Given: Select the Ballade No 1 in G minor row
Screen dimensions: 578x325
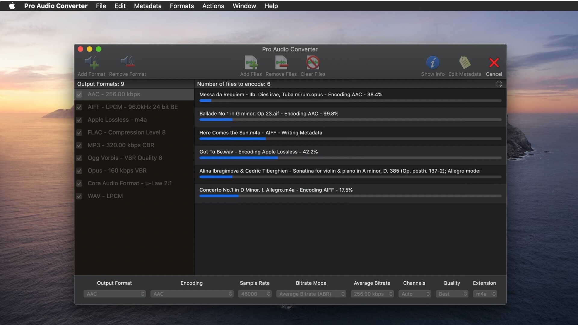Looking at the screenshot, I should 350,117.
